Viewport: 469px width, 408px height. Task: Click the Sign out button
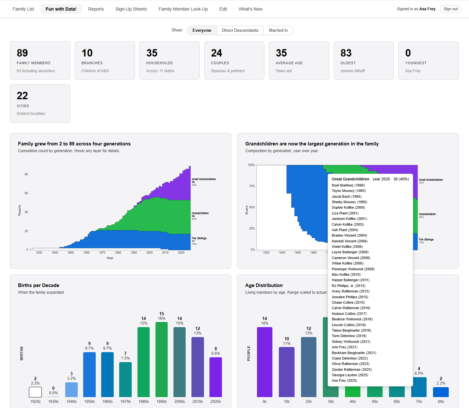click(x=451, y=9)
